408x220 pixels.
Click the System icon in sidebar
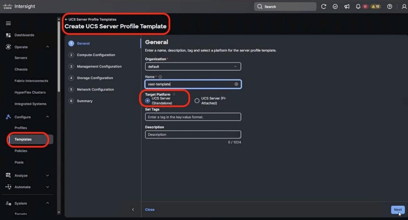point(8,203)
